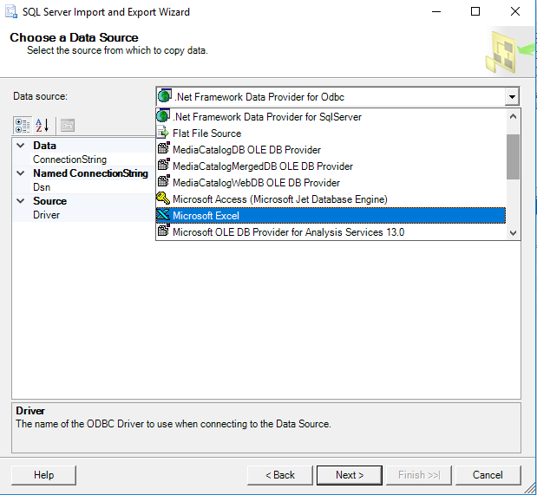This screenshot has height=495, width=537.
Task: Click the Microsoft Excel icon in list
Action: pyautogui.click(x=163, y=215)
